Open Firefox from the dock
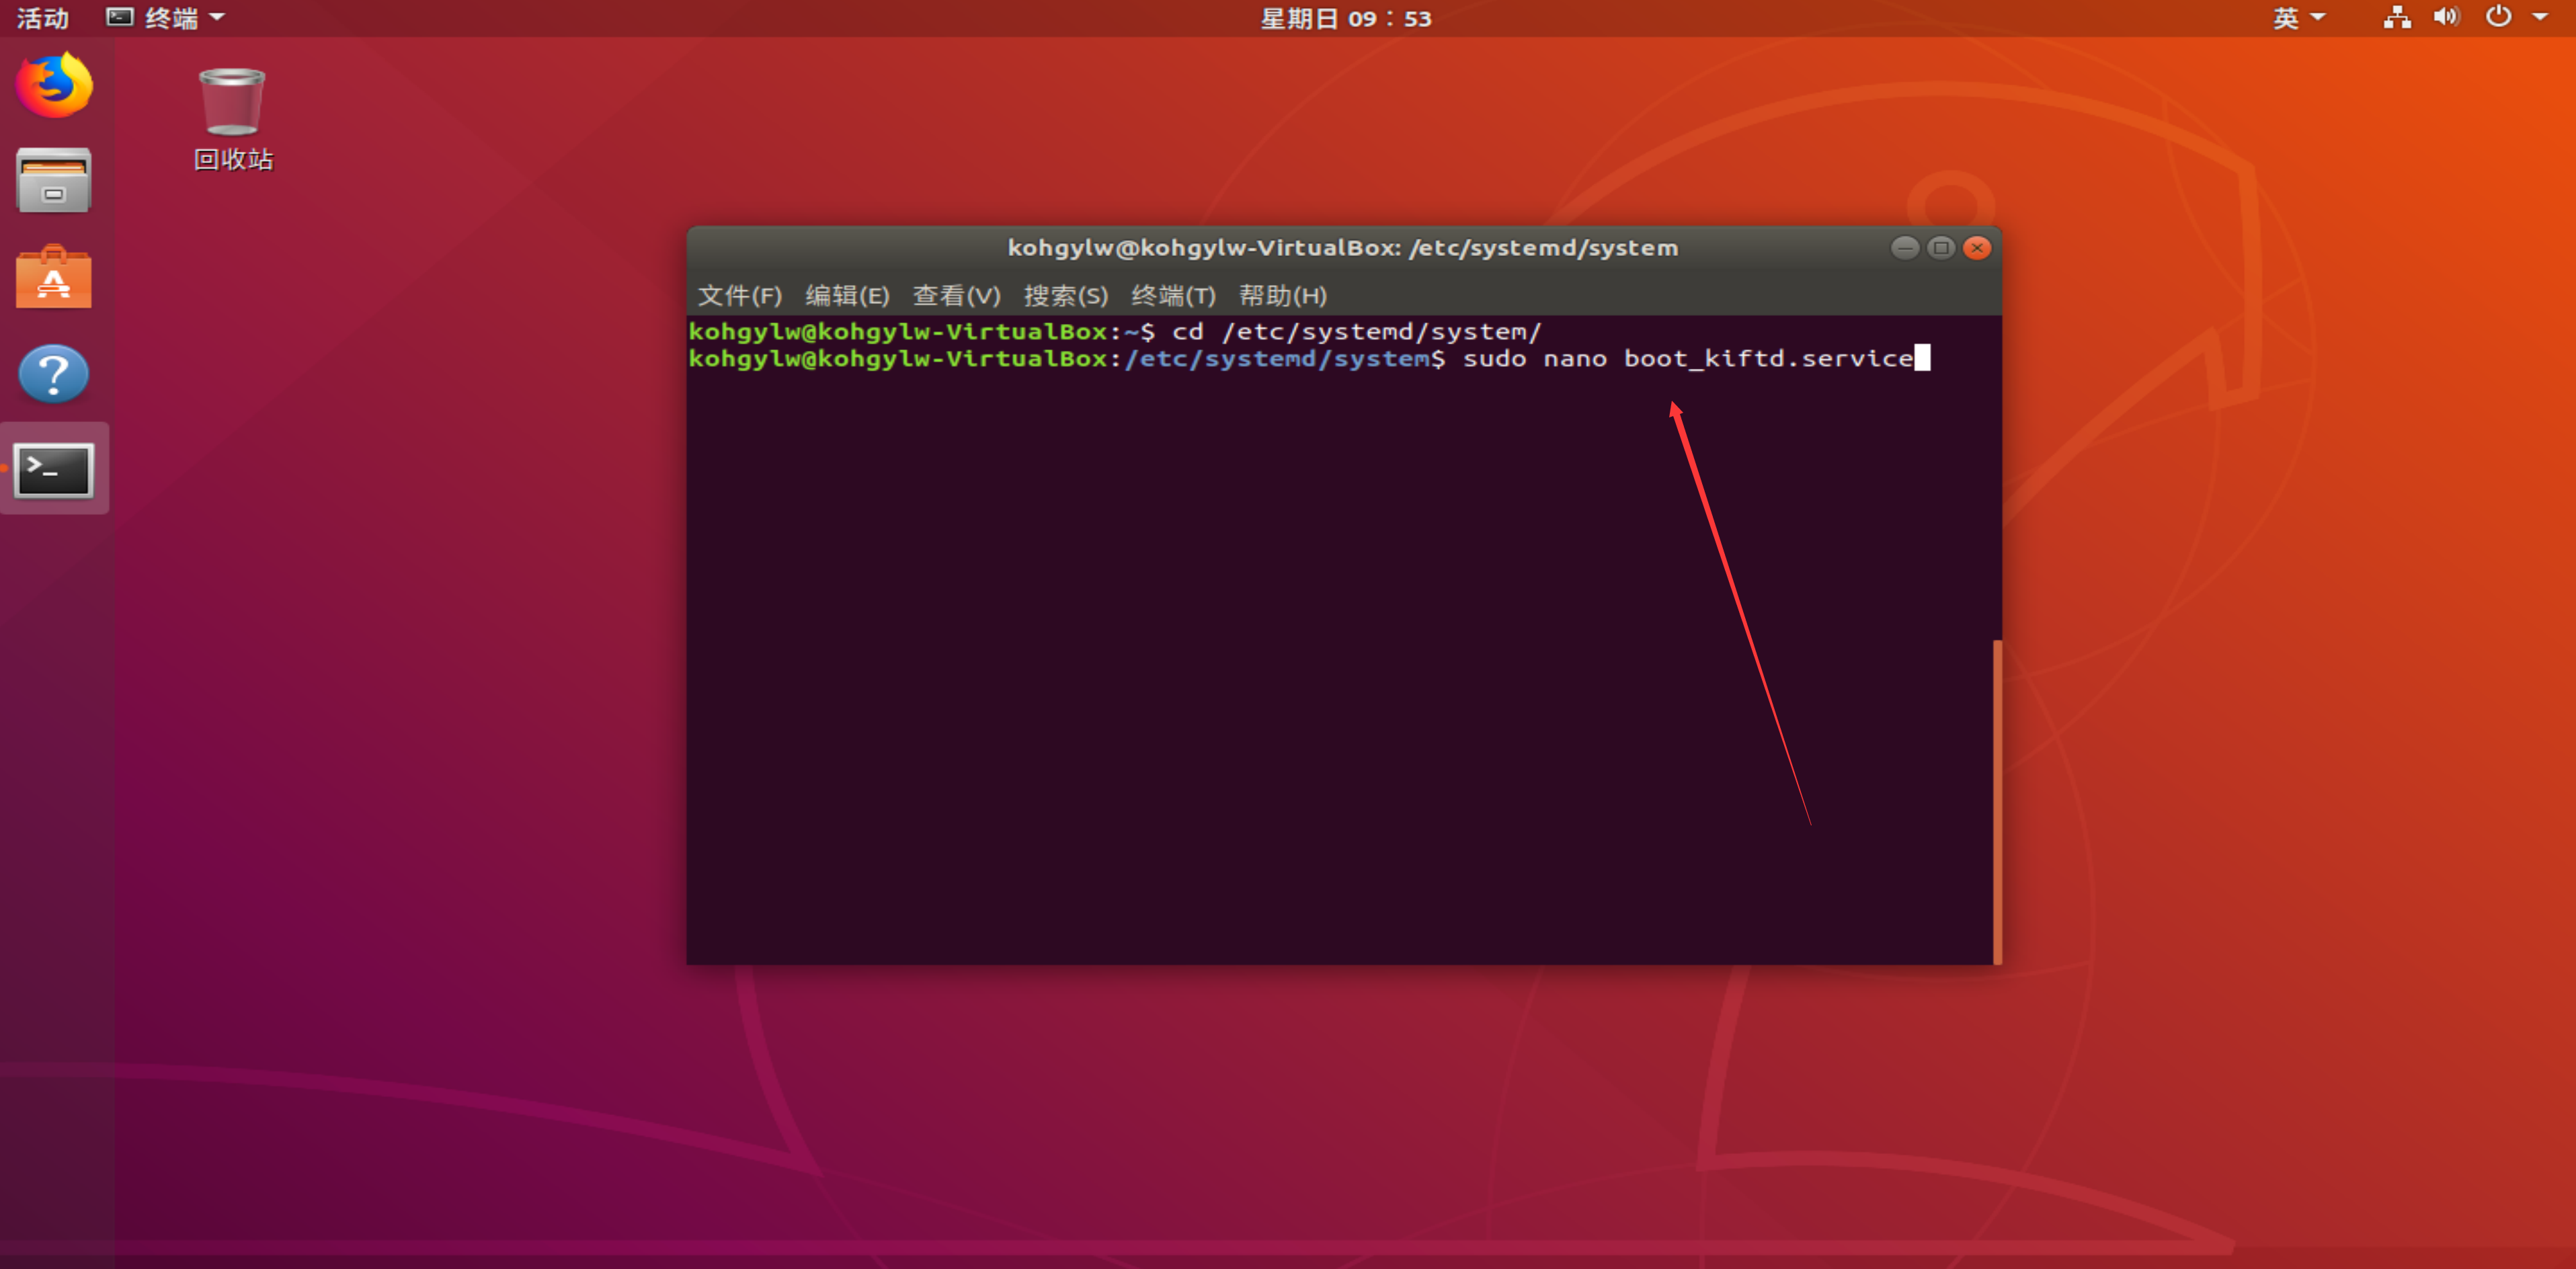Screen dimensions: 2576x1269 pos(53,86)
